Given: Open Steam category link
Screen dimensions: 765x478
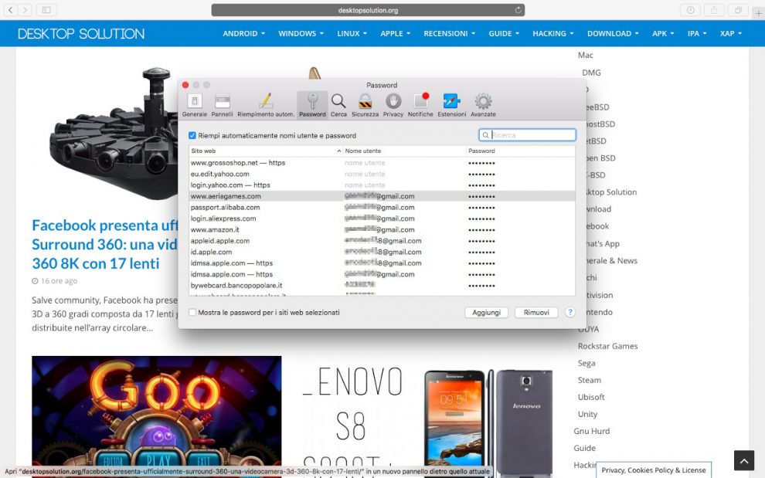Looking at the screenshot, I should tap(590, 380).
